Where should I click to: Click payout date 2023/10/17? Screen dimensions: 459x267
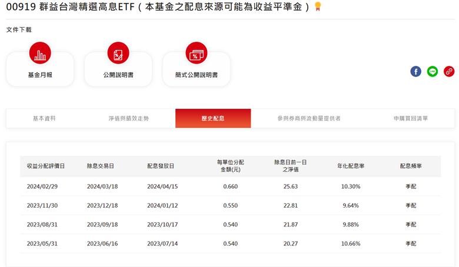tap(162, 225)
